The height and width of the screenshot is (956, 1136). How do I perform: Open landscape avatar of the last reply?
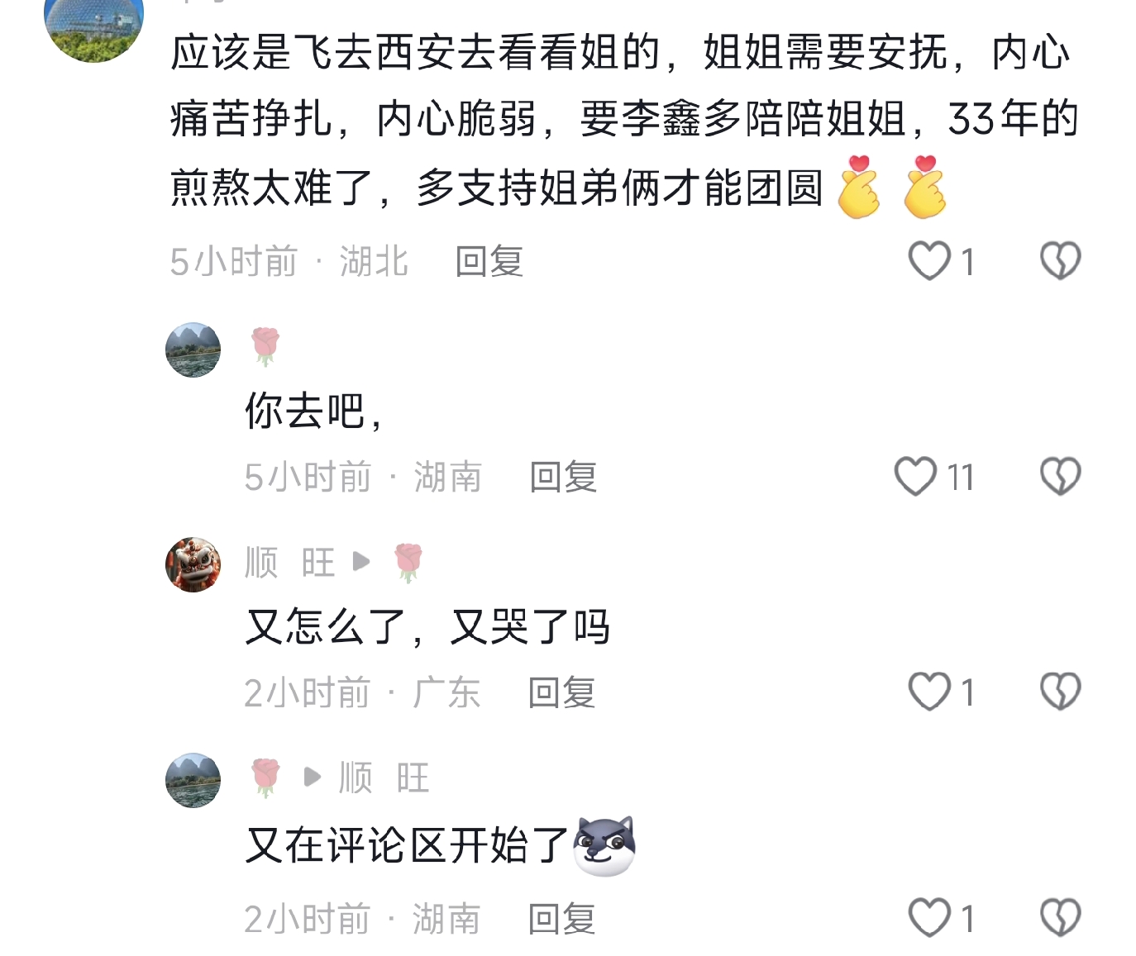click(193, 780)
